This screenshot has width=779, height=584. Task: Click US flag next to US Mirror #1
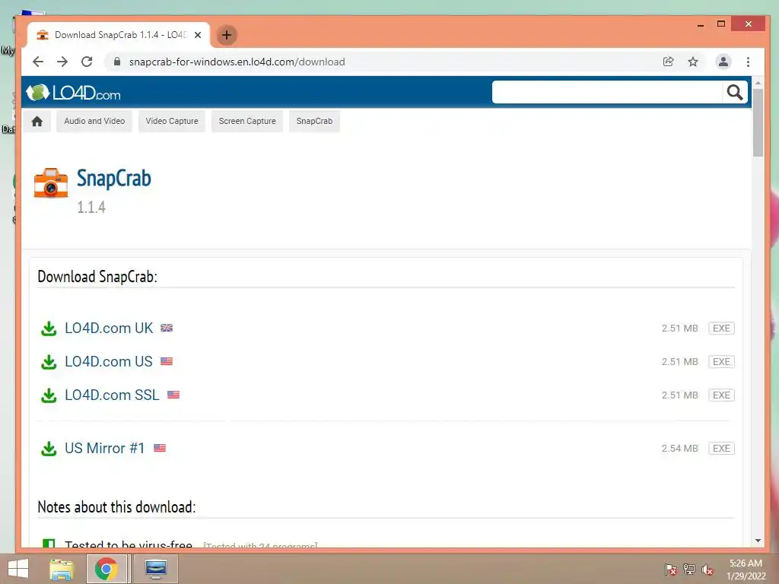[160, 448]
